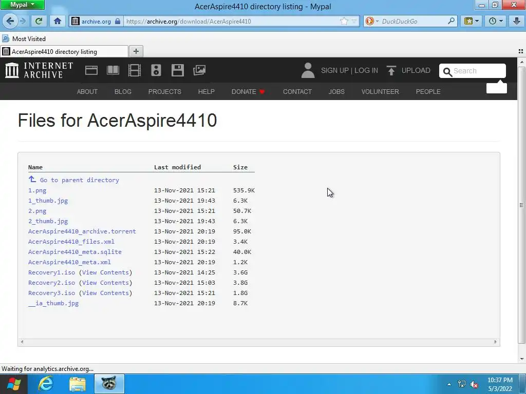
Task: Download Recovery3.iso file
Action: (52, 293)
